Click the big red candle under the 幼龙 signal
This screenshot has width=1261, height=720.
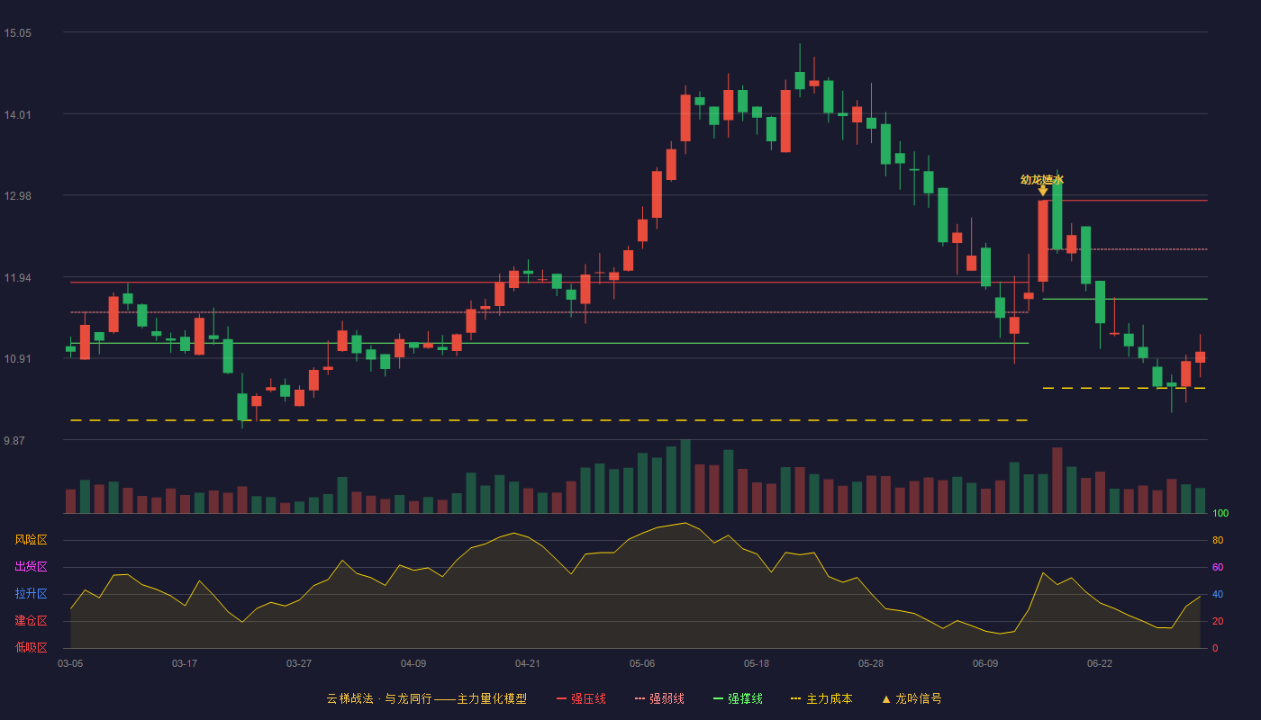tap(1043, 241)
